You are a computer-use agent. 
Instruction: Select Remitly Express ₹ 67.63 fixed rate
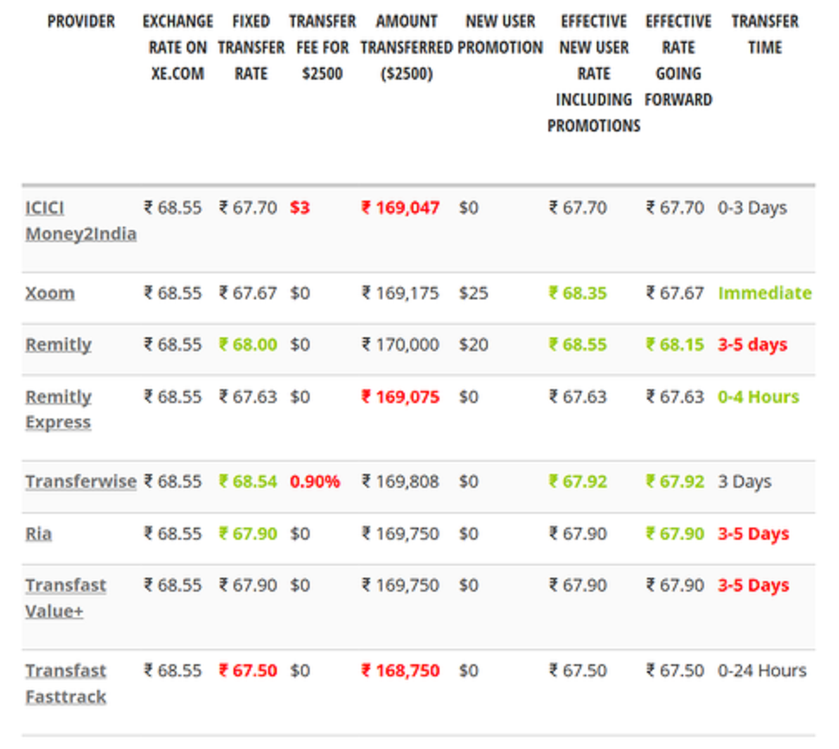pos(247,397)
